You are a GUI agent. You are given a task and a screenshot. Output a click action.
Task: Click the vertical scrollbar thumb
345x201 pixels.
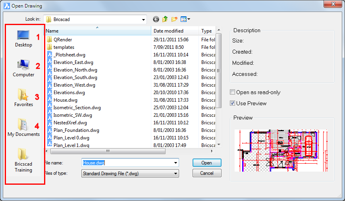pos(218,71)
